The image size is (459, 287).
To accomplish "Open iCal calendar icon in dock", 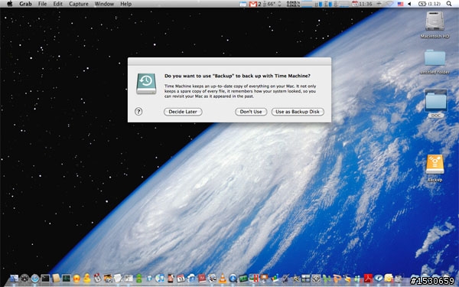I will pos(181,279).
